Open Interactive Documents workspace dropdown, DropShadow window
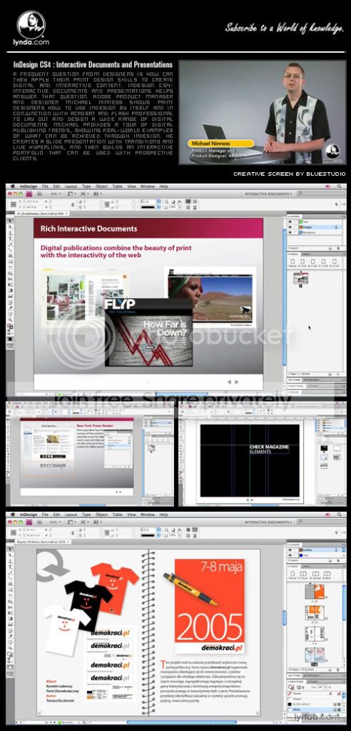Image resolution: width=351 pixels, height=731 pixels. (268, 193)
